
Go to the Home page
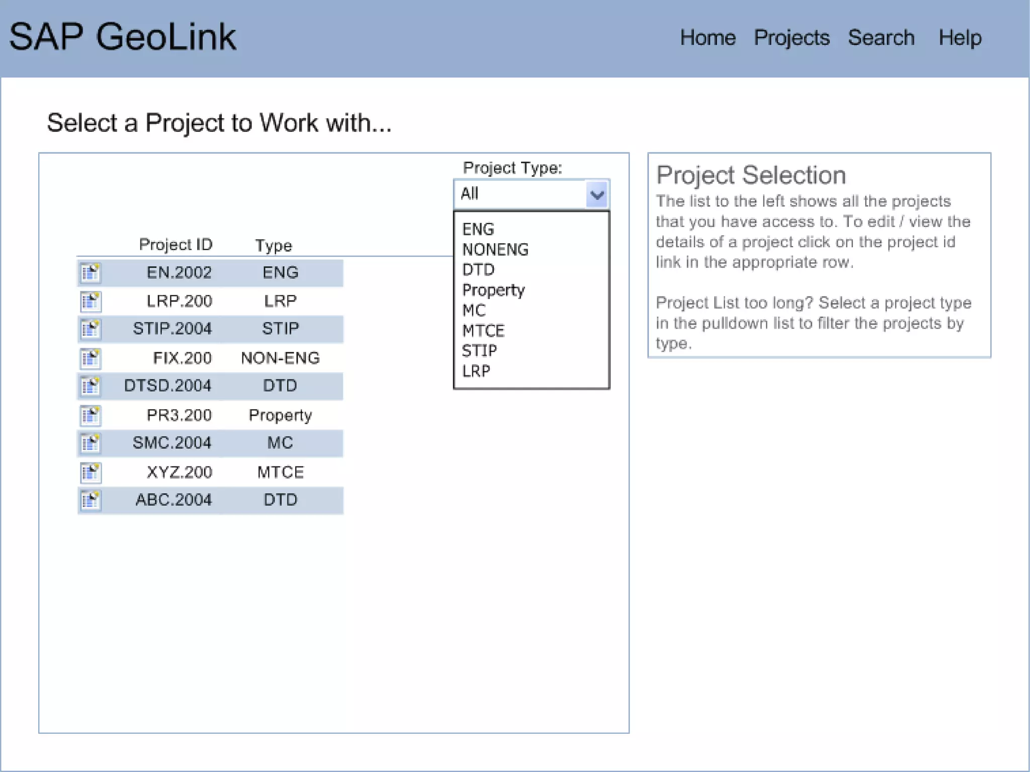point(708,38)
